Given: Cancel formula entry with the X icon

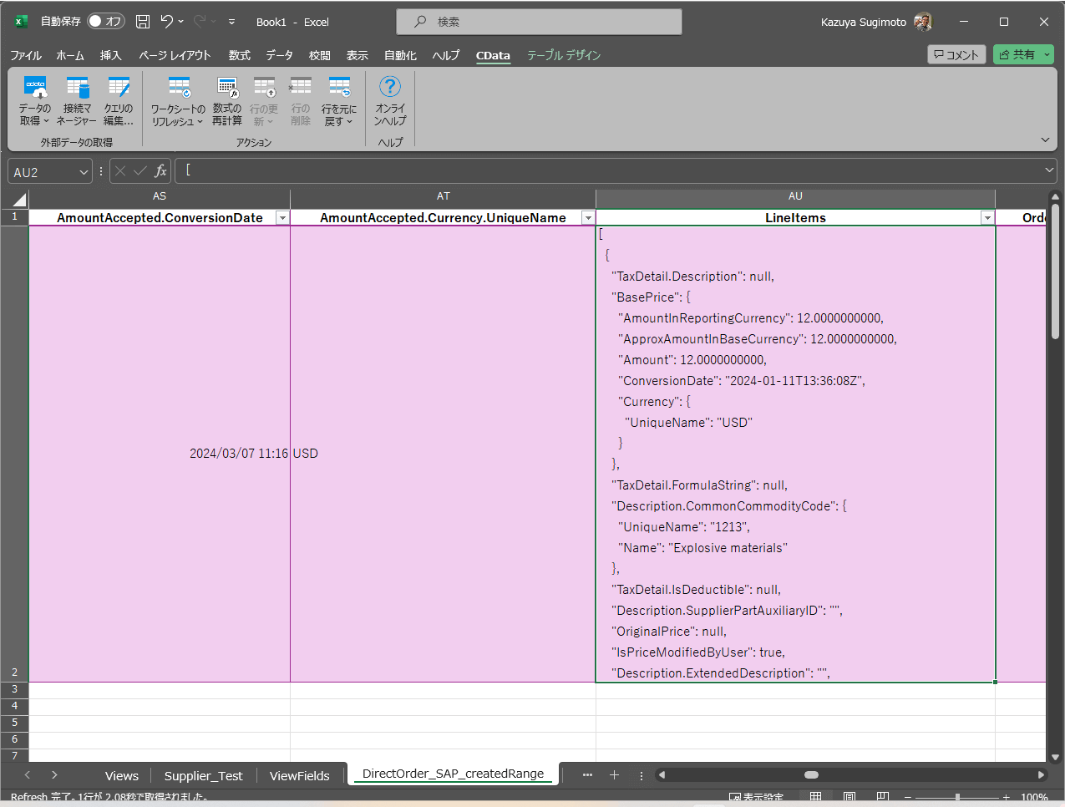Looking at the screenshot, I should (x=120, y=171).
